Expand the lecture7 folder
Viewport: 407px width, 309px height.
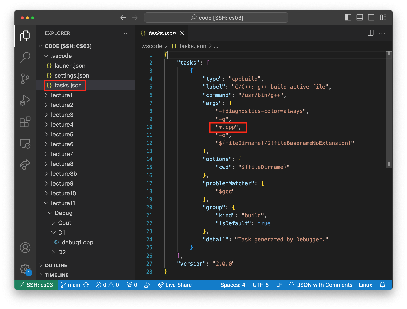(x=85, y=154)
